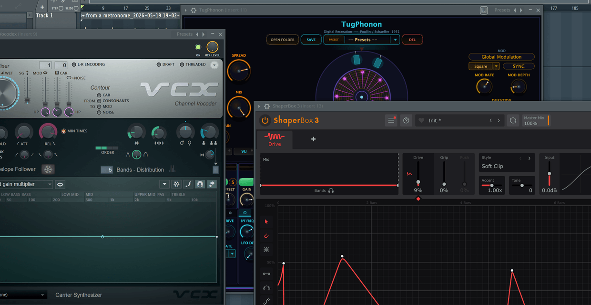Click the Tone slider in ShaperBox
This screenshot has height=305, width=591.
[x=522, y=185]
